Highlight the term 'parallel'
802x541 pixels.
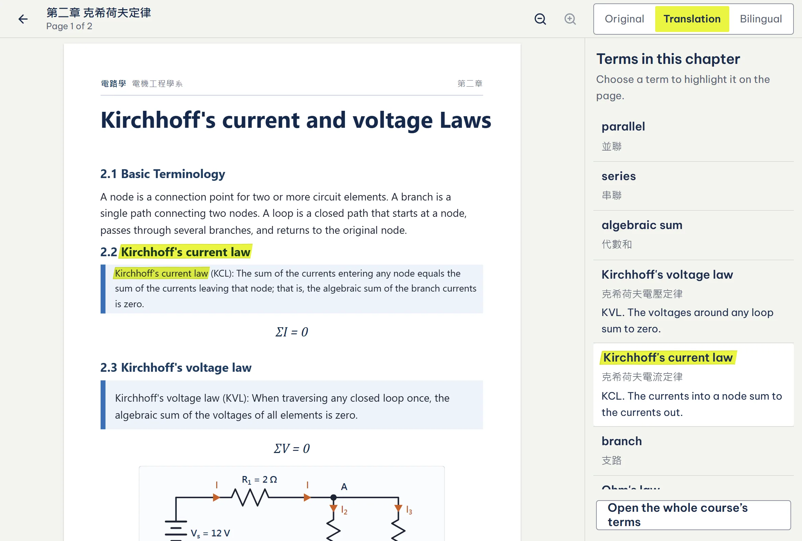pyautogui.click(x=693, y=136)
